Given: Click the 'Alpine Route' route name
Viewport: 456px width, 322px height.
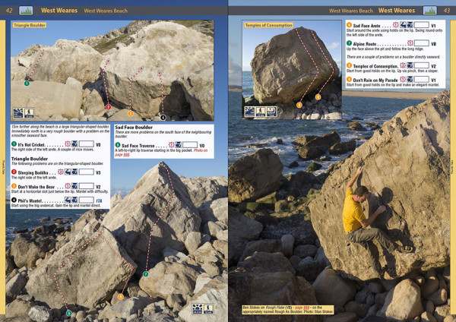Looking at the screenshot, I should tap(364, 44).
